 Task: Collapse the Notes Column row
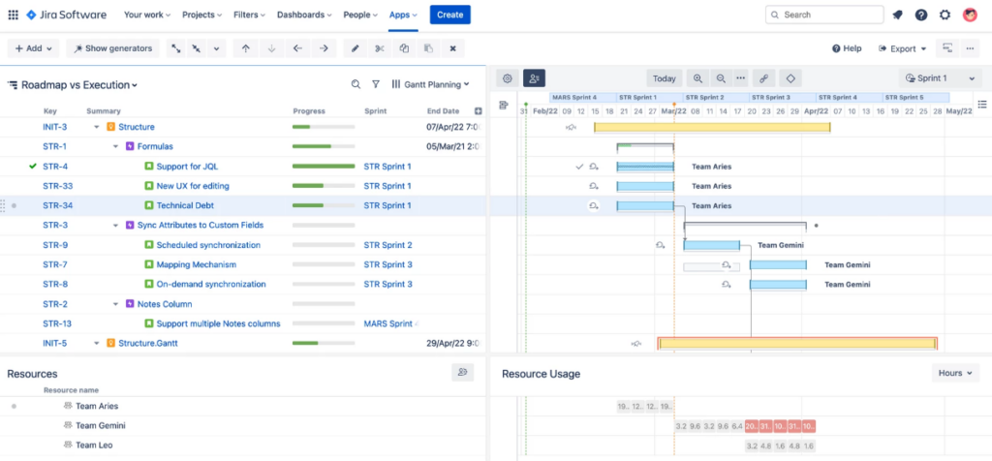click(x=116, y=304)
